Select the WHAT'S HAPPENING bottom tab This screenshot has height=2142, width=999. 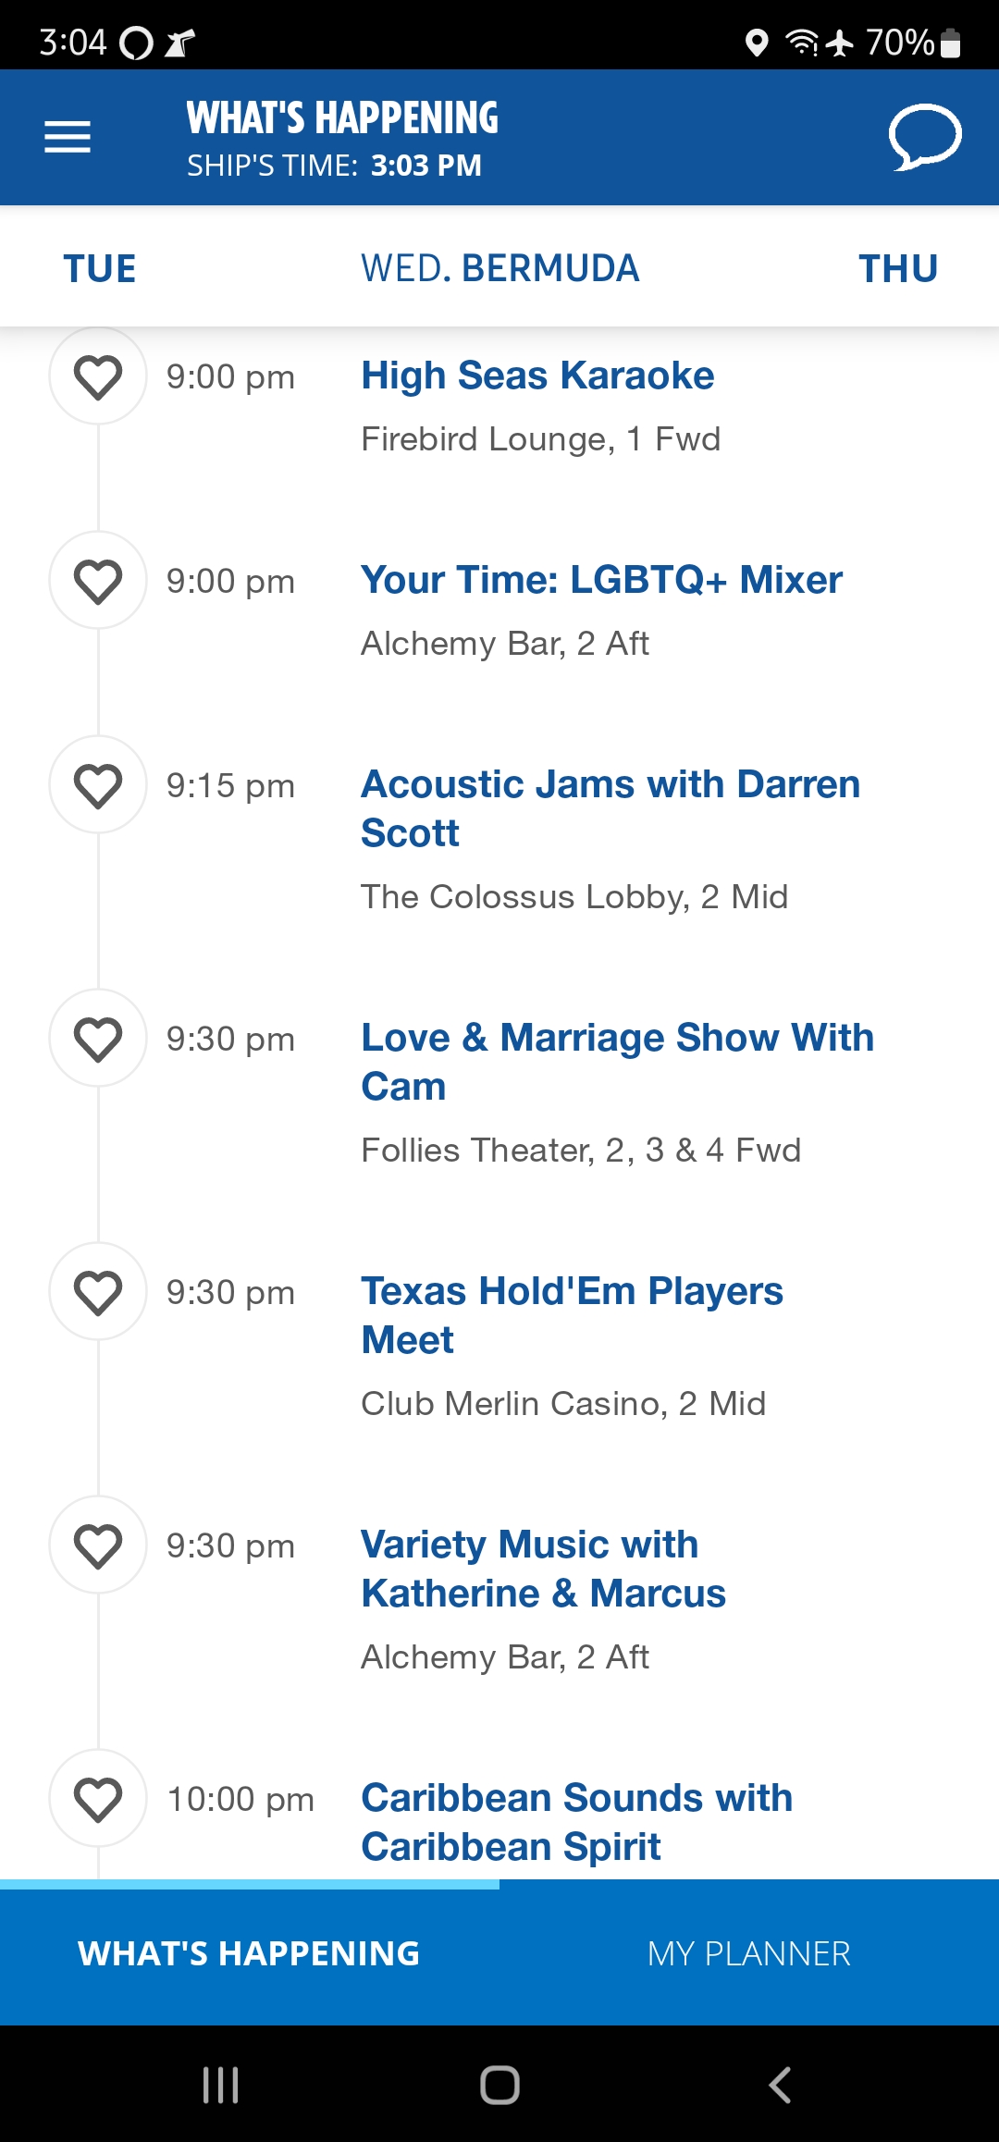coord(250,1953)
